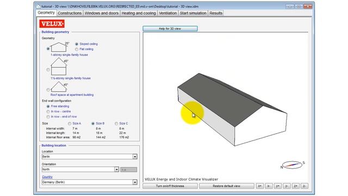The image size is (348, 196).
Task: Click the 1½-storey house diagram icon
Action: pos(59,66)
